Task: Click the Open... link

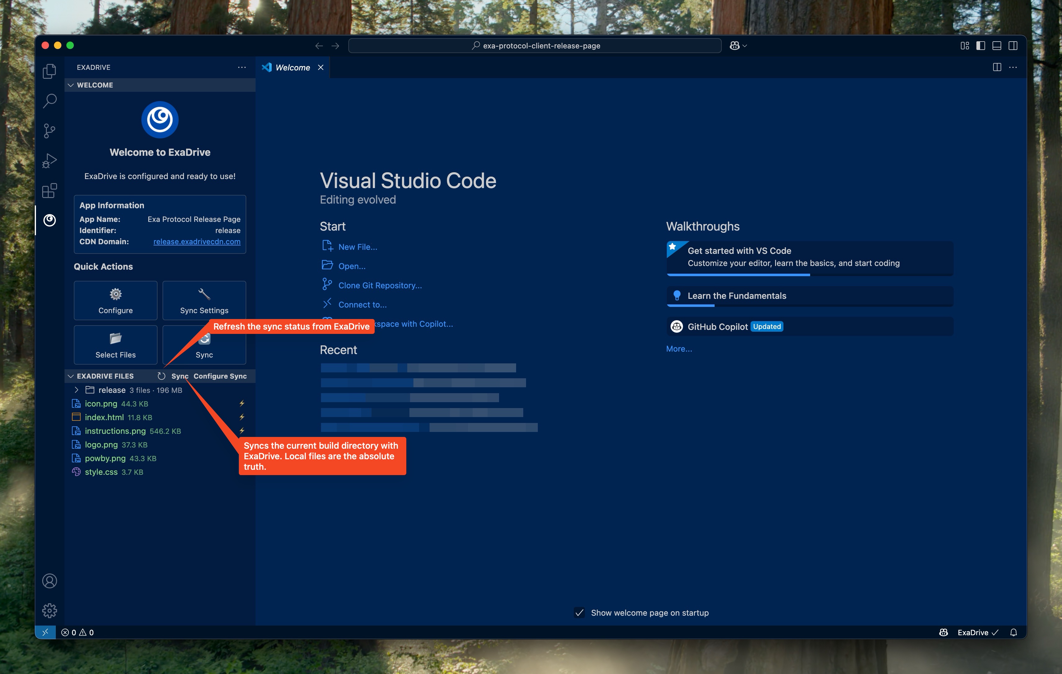Action: [352, 266]
